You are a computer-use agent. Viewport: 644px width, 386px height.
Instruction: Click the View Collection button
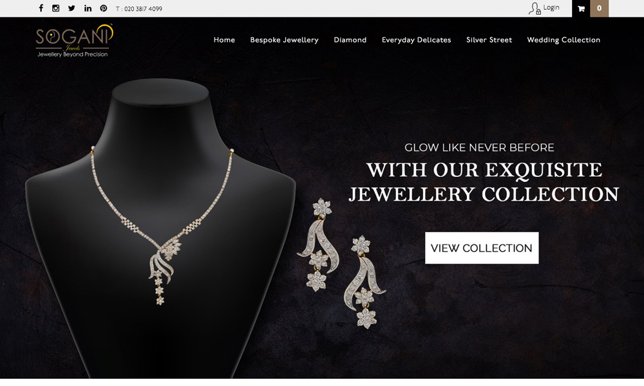(x=482, y=248)
